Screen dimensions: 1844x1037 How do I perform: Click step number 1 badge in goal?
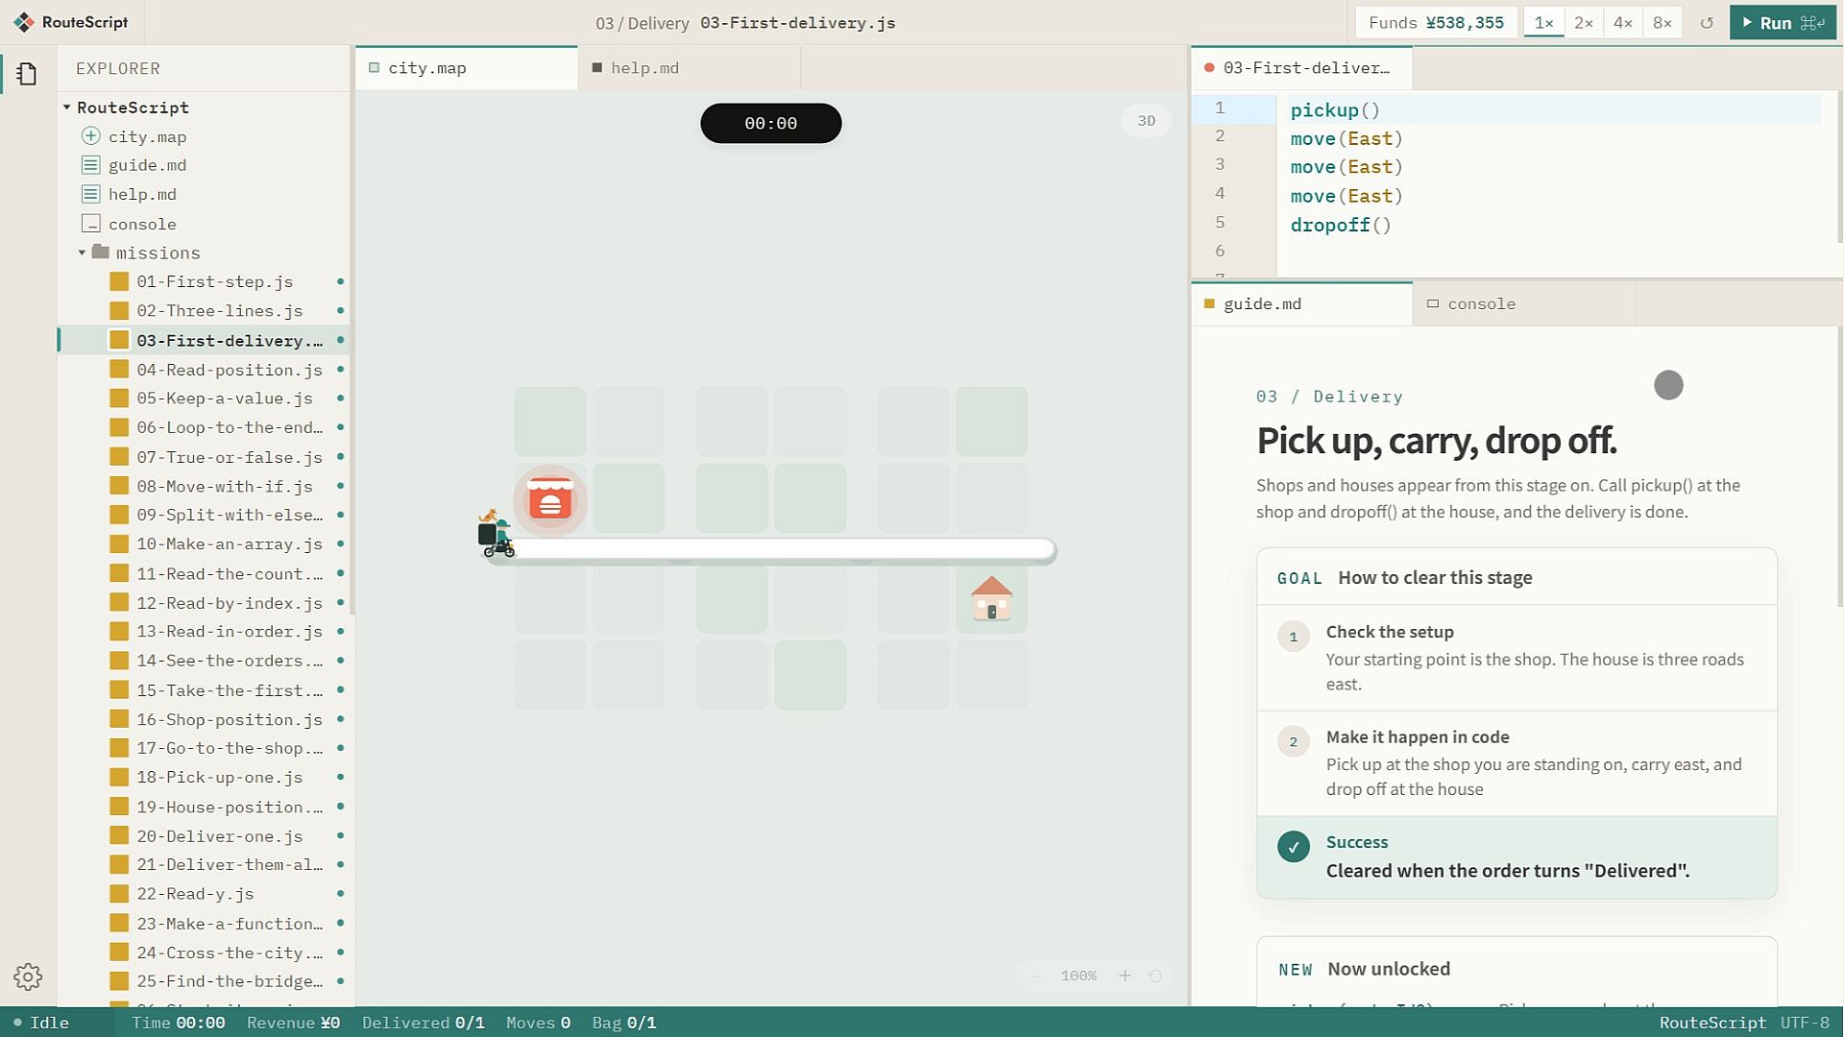[x=1293, y=636]
